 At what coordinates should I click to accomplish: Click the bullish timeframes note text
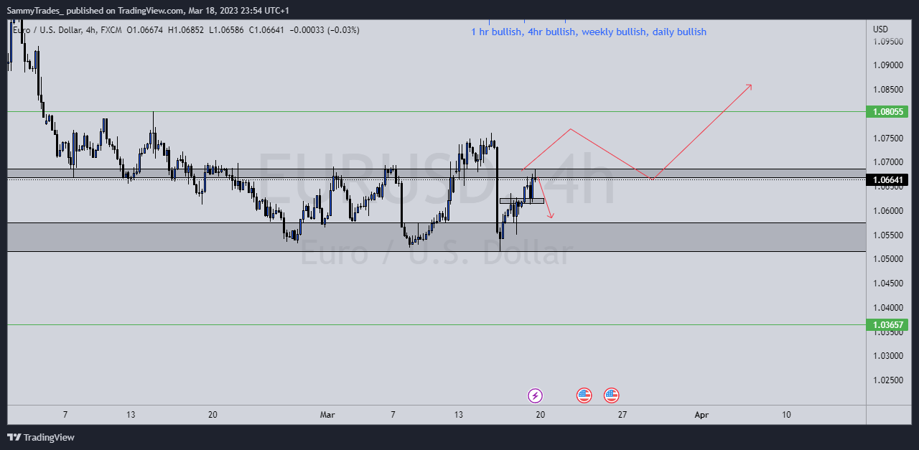[x=589, y=32]
